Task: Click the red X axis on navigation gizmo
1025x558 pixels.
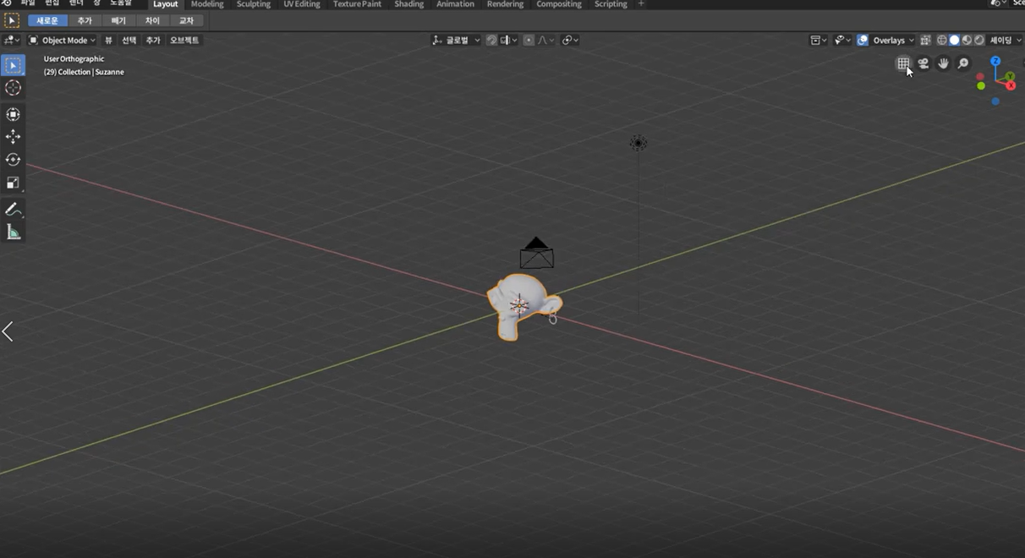Action: point(1011,85)
